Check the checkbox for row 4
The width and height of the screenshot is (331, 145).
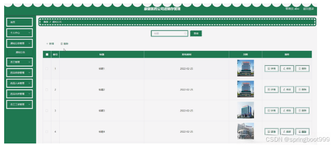click(47, 132)
